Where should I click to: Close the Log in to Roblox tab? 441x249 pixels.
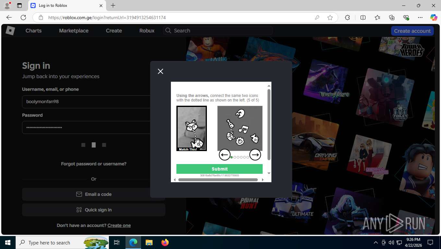(101, 6)
